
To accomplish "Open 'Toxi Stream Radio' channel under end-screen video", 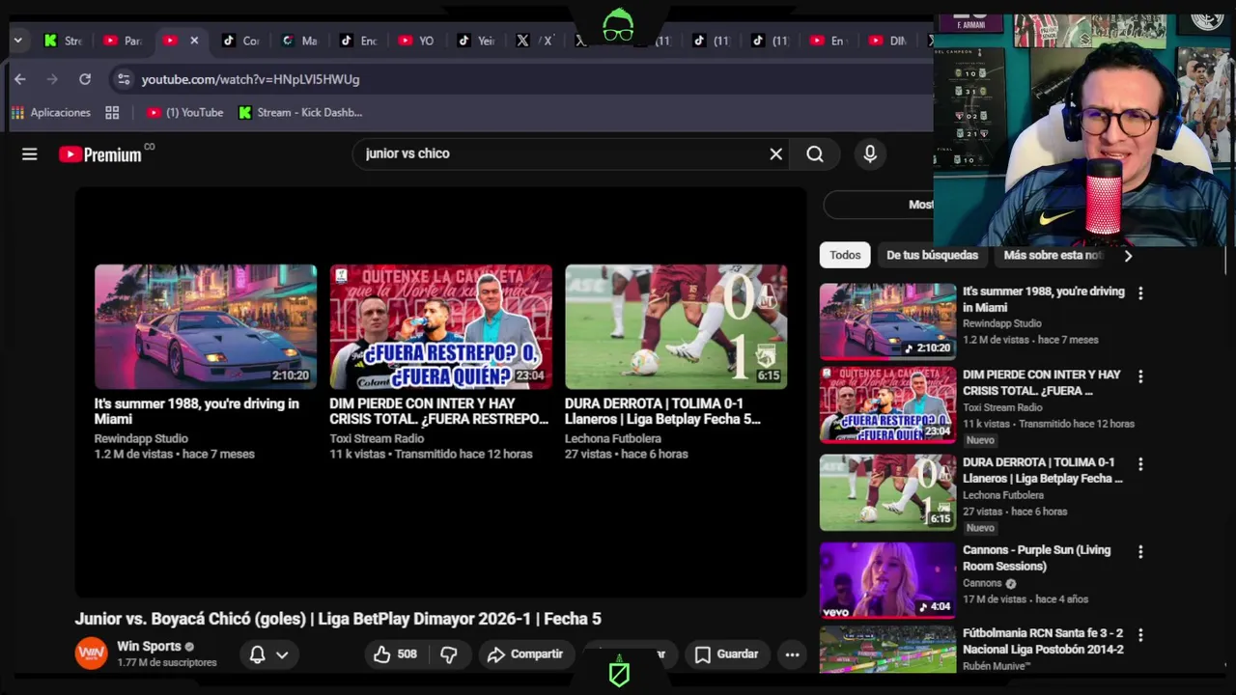I will point(377,438).
